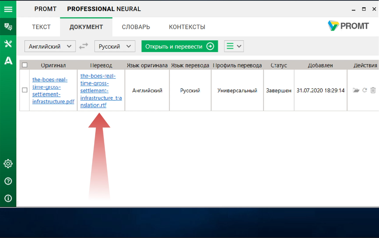The width and height of the screenshot is (379, 238).
Task: Select the Английский cell in document row
Action: point(147,90)
